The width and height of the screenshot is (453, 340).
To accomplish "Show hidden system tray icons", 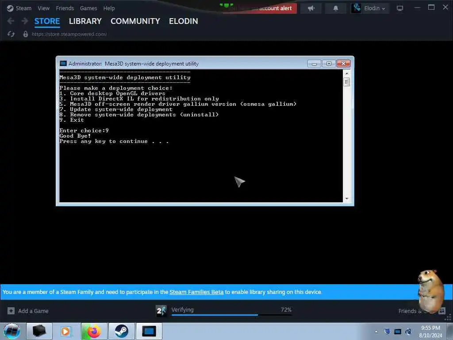I will [376, 332].
